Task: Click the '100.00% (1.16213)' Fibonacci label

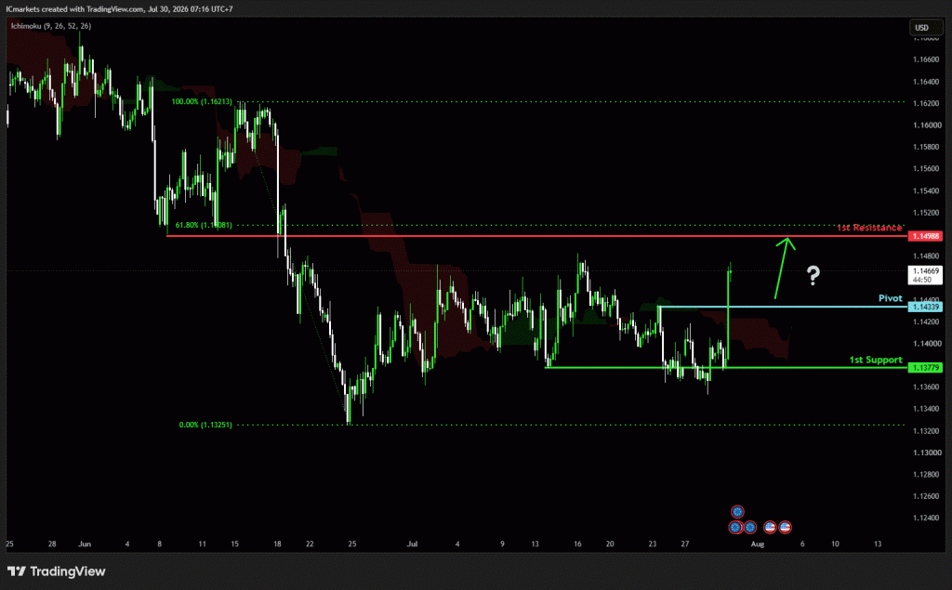Action: click(x=202, y=101)
